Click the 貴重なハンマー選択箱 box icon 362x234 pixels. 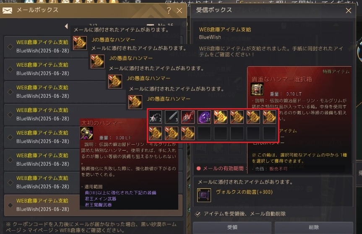pyautogui.click(x=257, y=89)
